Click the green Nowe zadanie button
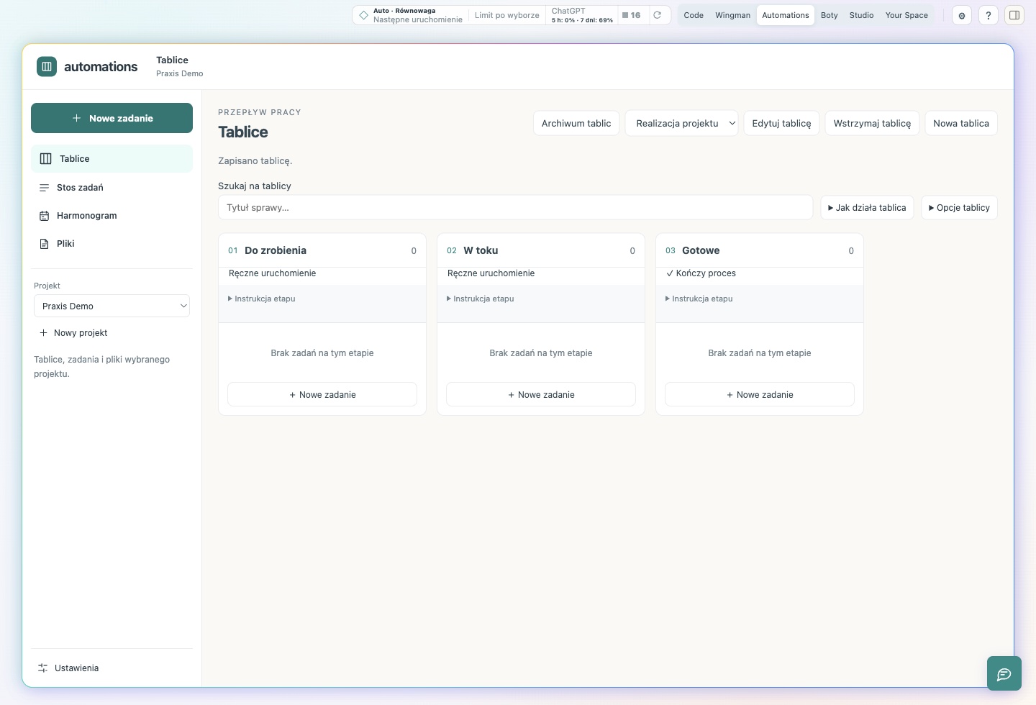Viewport: 1036px width, 705px height. (x=112, y=118)
